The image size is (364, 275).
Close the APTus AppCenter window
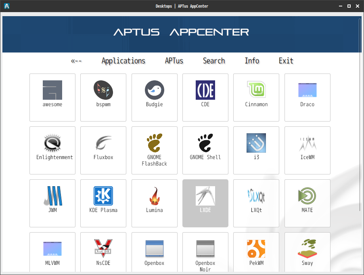tap(358, 6)
